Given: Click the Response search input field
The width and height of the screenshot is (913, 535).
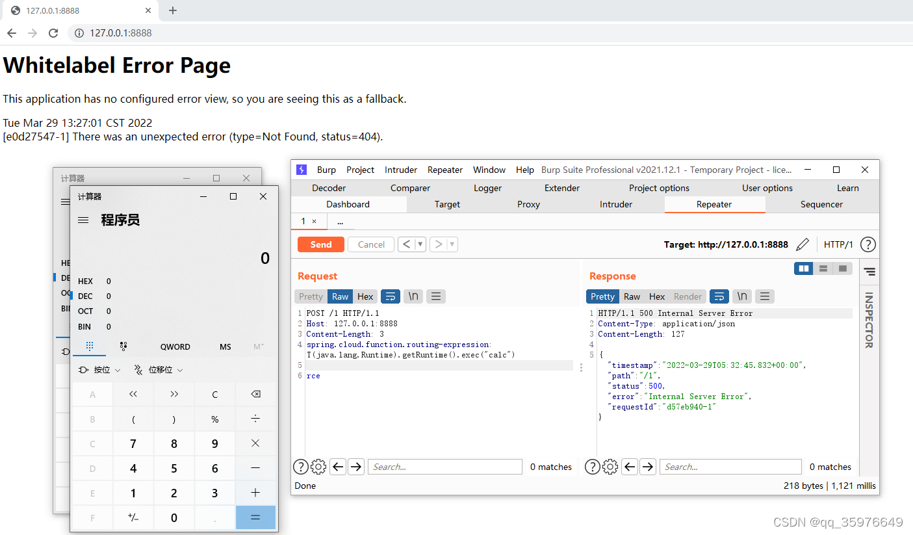Looking at the screenshot, I should [730, 467].
